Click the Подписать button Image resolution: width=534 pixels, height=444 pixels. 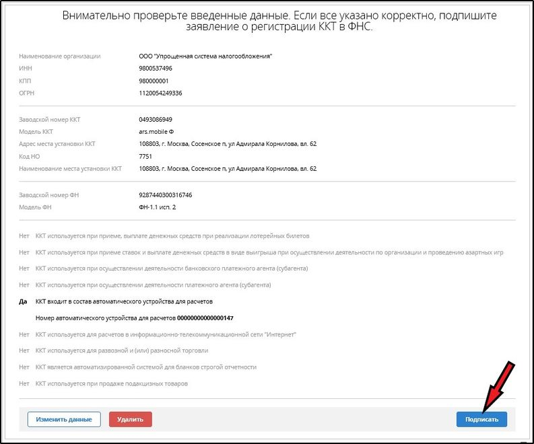(481, 419)
